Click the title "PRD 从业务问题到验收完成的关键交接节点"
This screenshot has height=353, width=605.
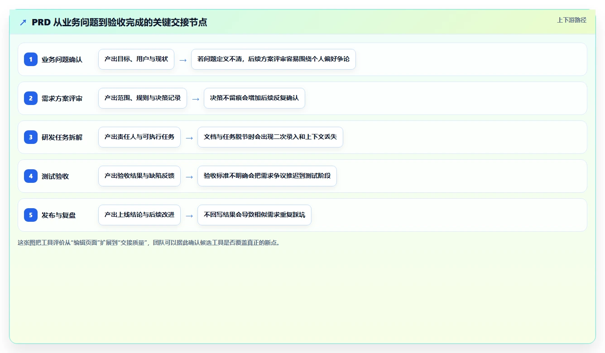click(120, 22)
